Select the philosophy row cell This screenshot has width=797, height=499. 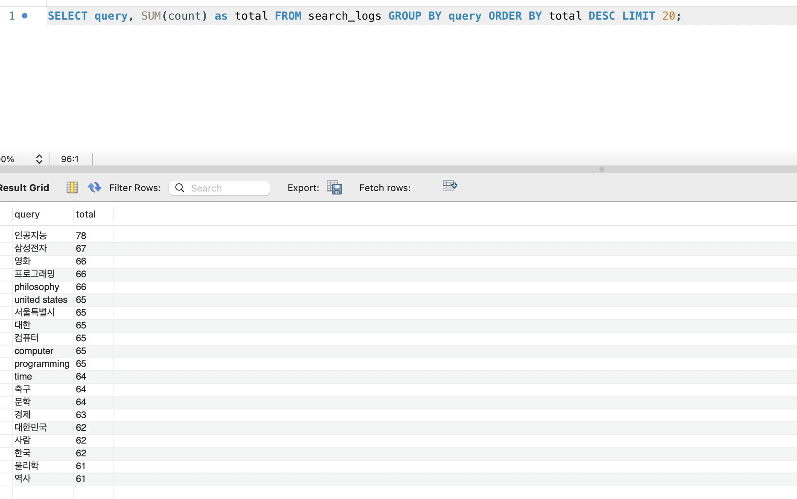point(37,287)
